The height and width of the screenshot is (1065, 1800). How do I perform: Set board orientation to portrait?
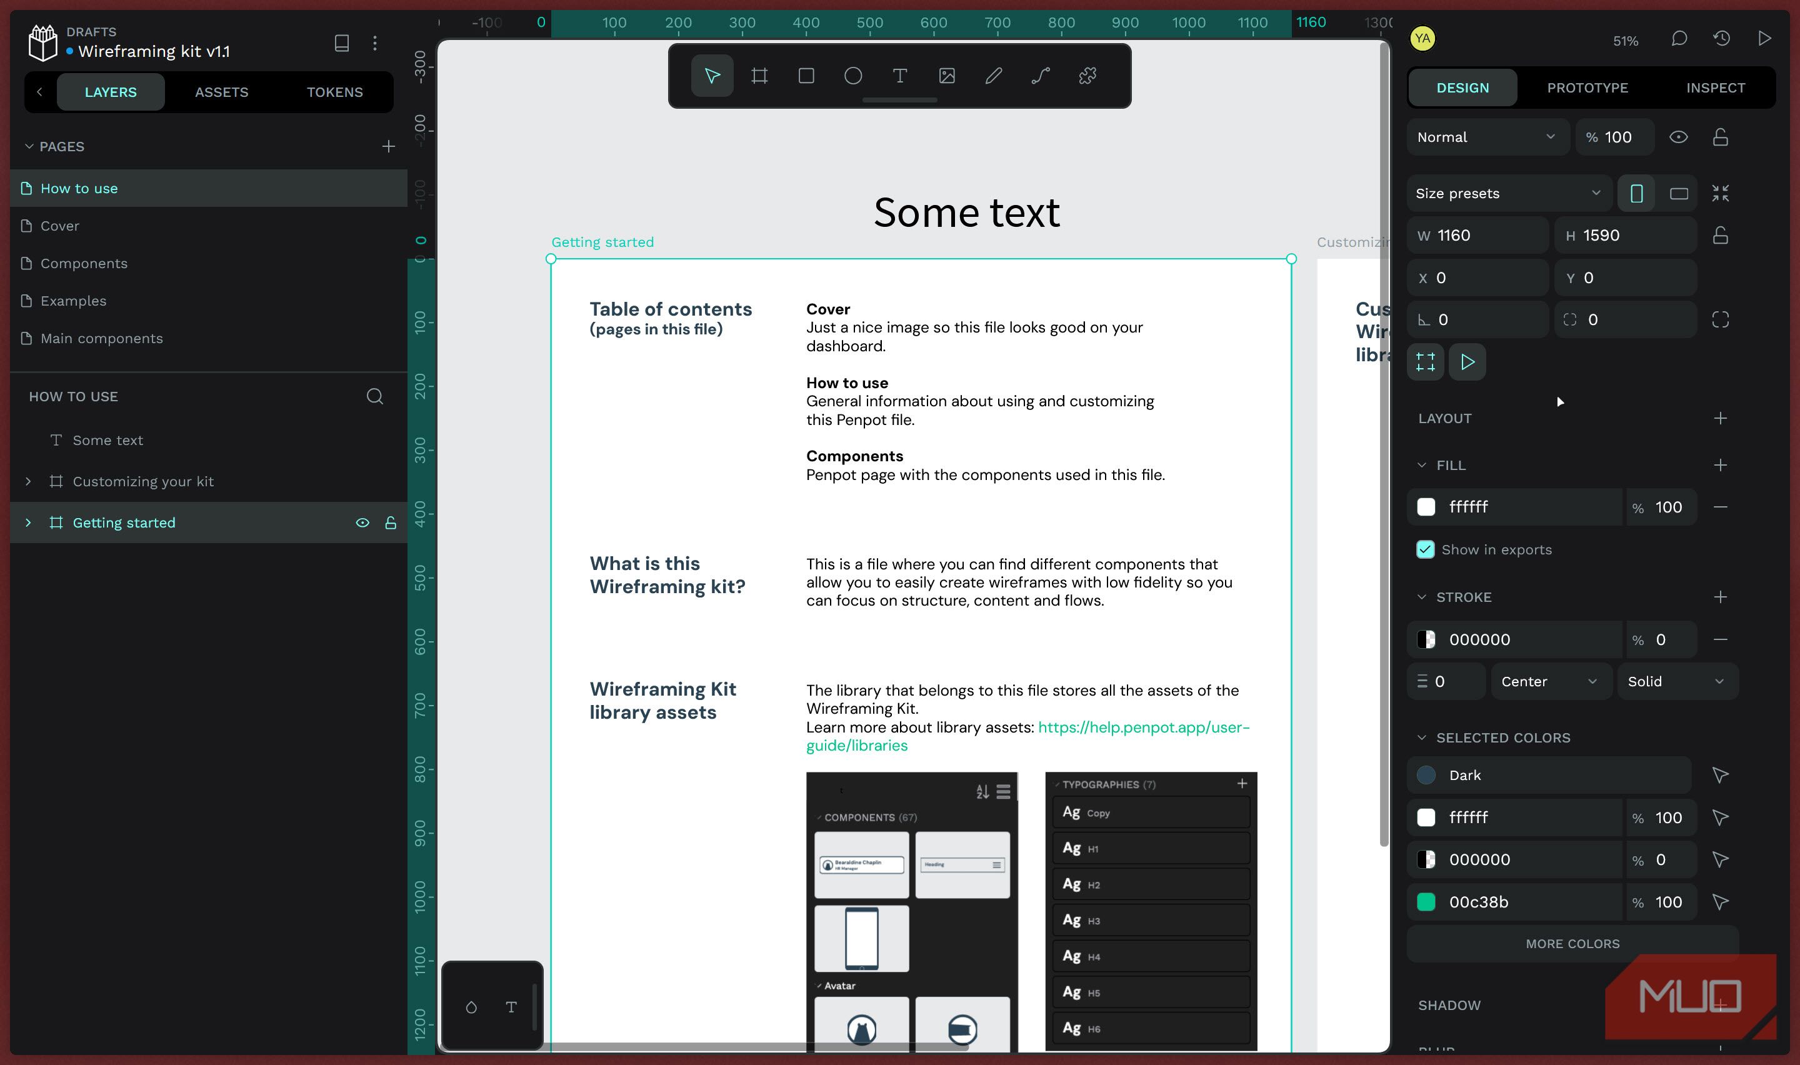pyautogui.click(x=1636, y=193)
